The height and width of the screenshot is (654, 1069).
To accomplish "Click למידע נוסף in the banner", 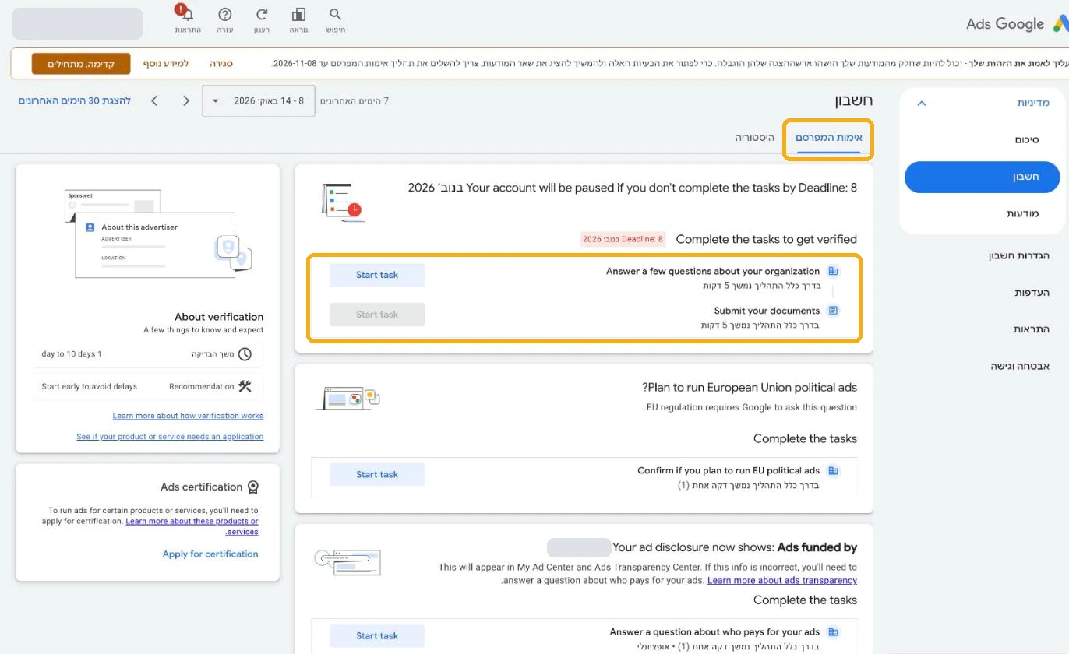I will pyautogui.click(x=166, y=64).
